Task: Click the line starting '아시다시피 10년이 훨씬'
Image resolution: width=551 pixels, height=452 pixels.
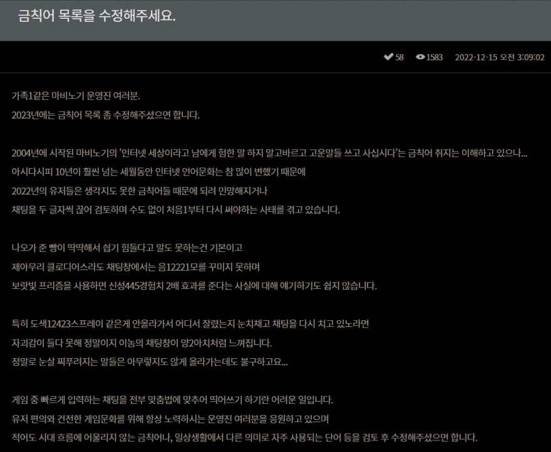Action: point(158,172)
